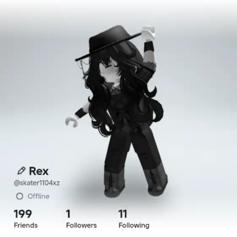Open the Following label
Viewport: 237px width, 237px height.
[x=134, y=225]
